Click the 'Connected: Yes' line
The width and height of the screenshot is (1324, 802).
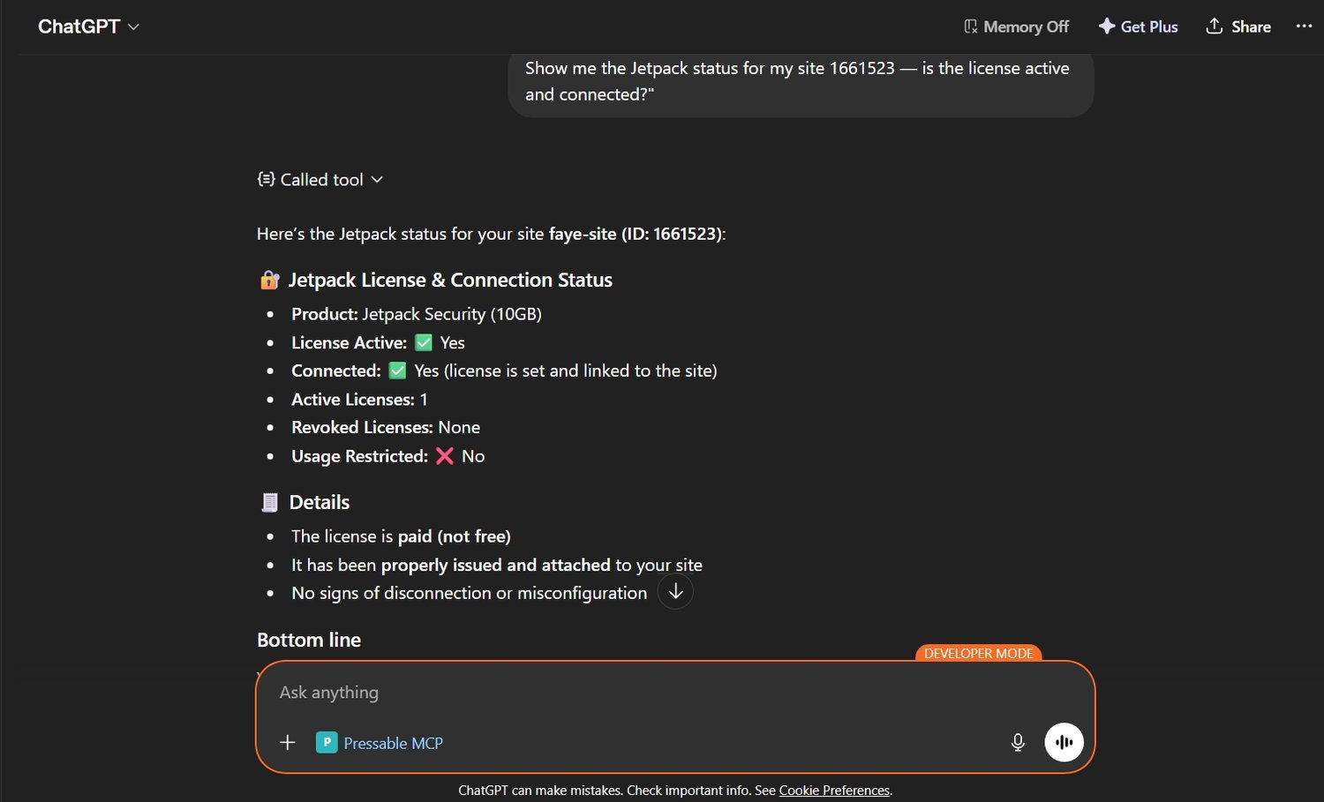pyautogui.click(x=504, y=371)
